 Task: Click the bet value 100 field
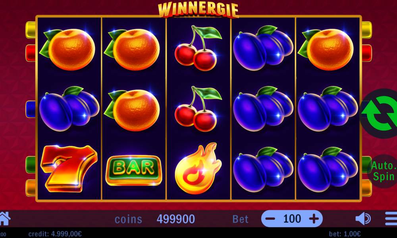[292, 219]
